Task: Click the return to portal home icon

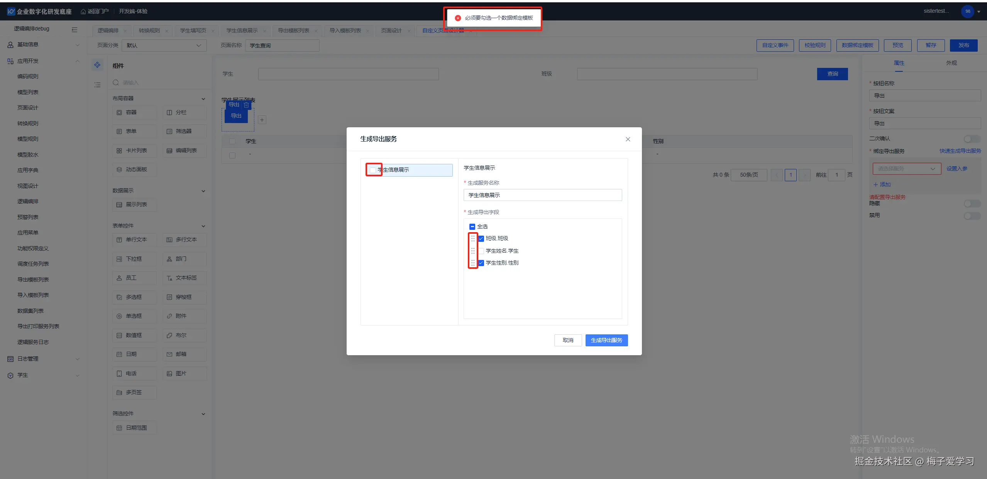Action: (83, 12)
